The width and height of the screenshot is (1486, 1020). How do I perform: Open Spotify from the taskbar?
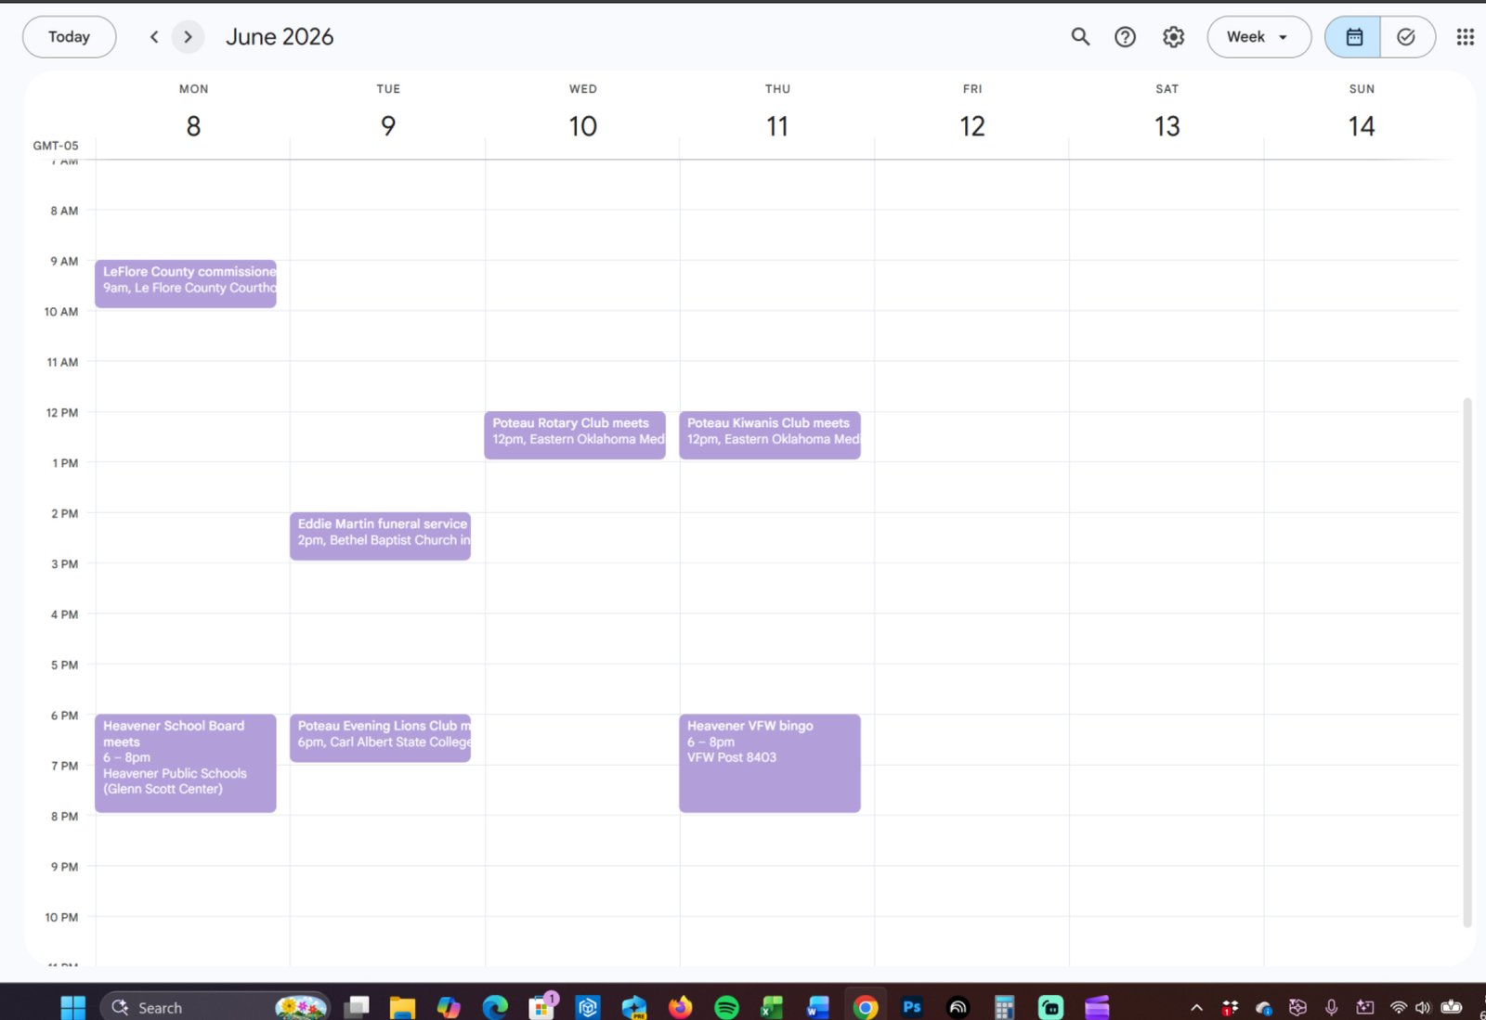pos(726,1007)
